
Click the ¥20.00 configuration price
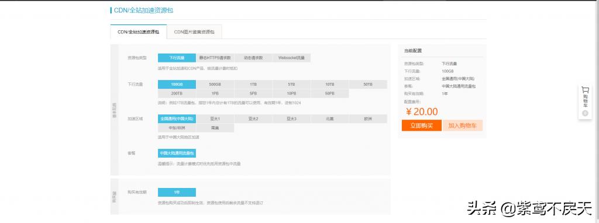click(x=422, y=111)
